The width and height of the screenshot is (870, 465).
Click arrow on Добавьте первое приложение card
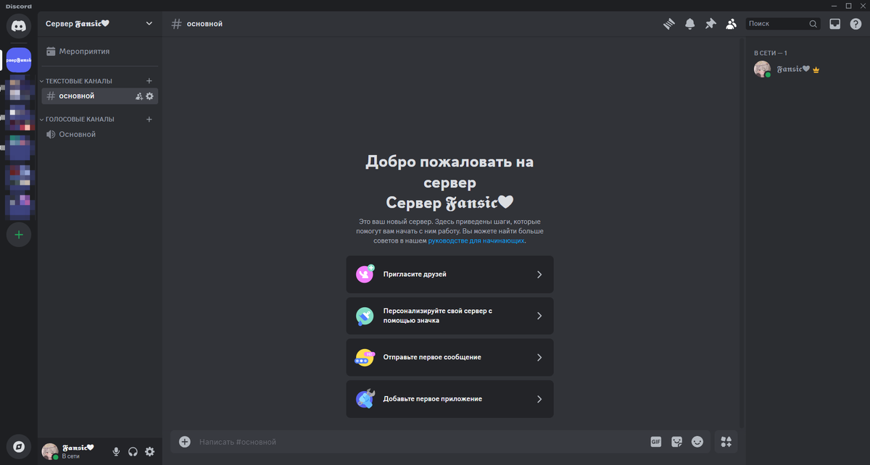coord(539,399)
